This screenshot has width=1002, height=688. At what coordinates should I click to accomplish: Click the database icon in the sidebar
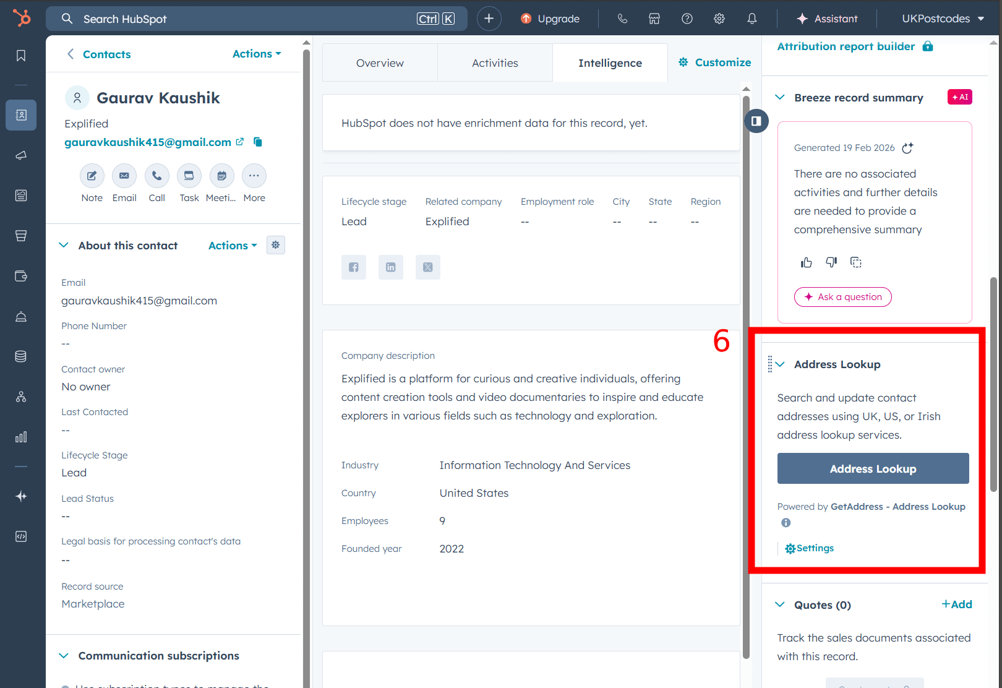21,356
